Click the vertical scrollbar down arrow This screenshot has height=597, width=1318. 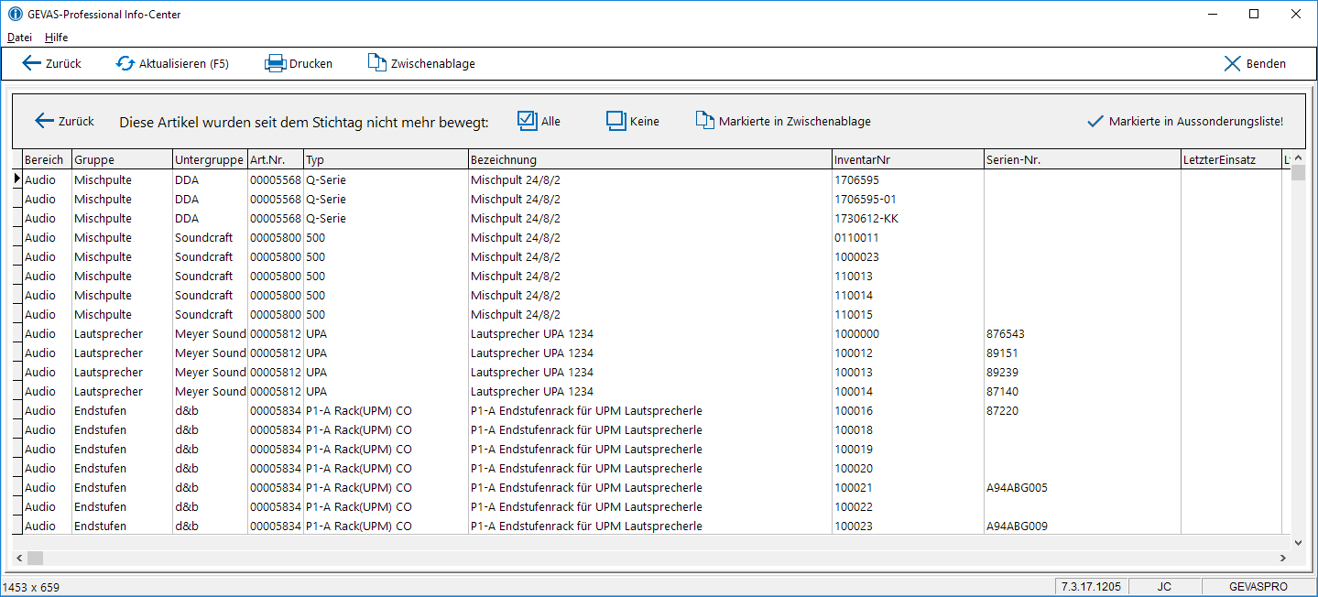[x=1298, y=542]
